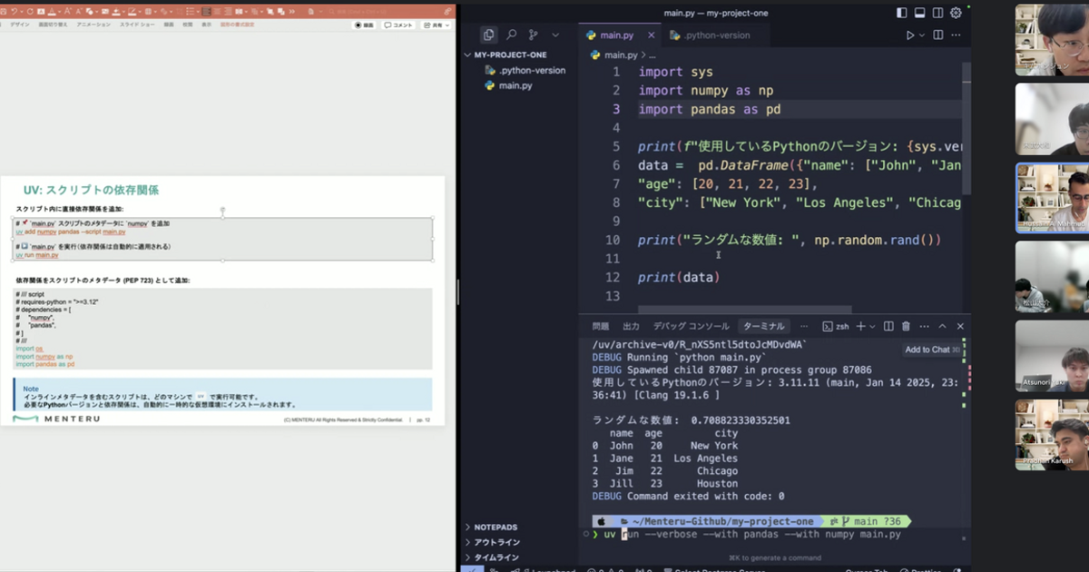Split the editor to the right

pos(939,35)
